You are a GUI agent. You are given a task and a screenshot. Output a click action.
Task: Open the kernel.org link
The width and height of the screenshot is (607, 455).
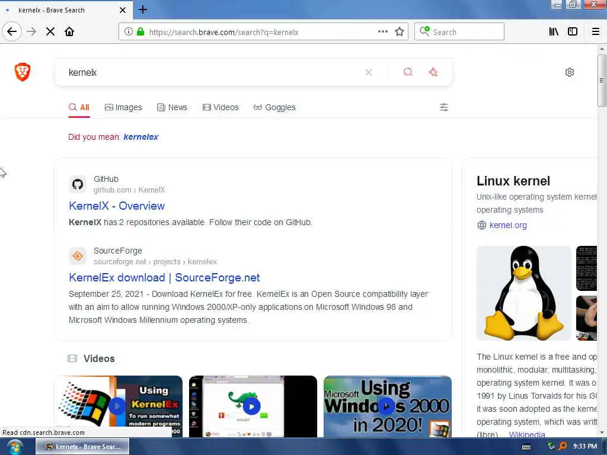tap(508, 225)
